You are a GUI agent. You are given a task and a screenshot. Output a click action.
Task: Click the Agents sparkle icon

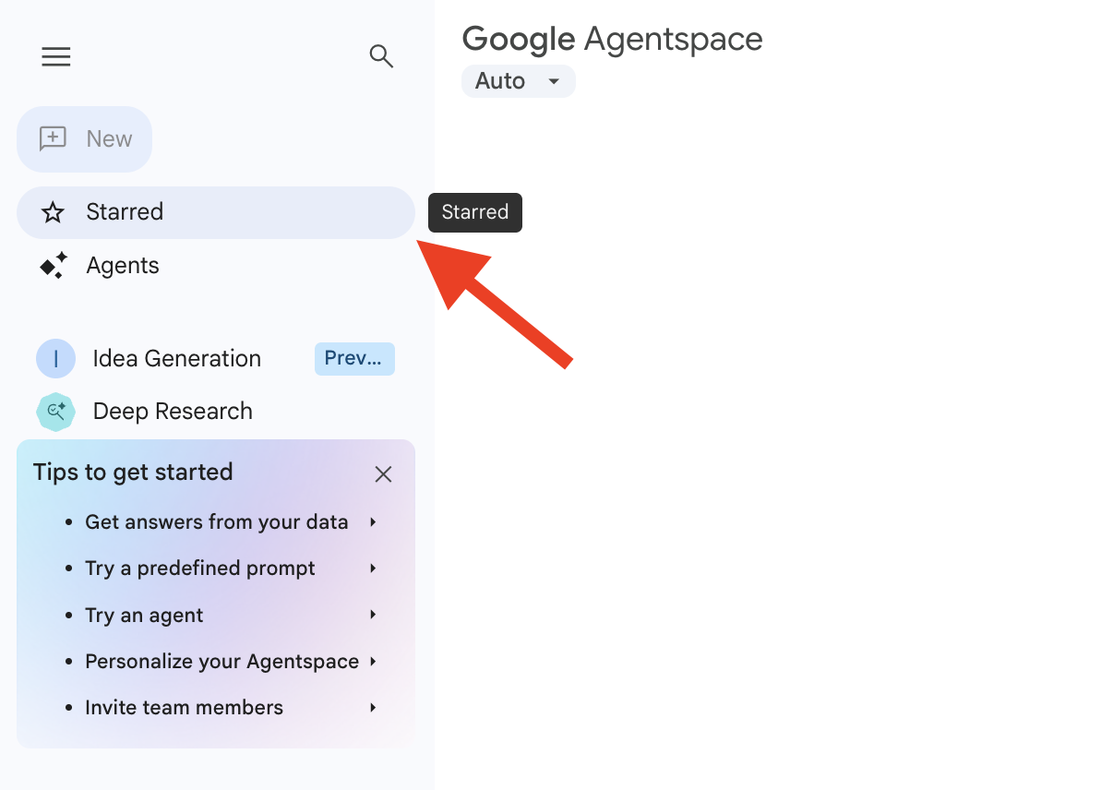pyautogui.click(x=54, y=266)
